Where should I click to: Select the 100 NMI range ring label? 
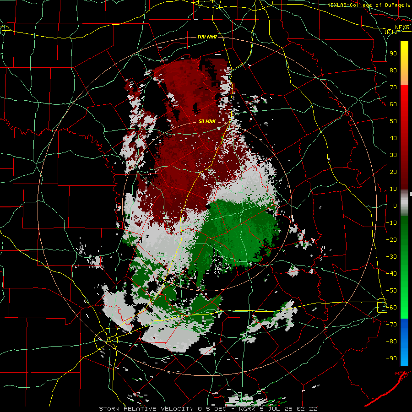point(207,37)
